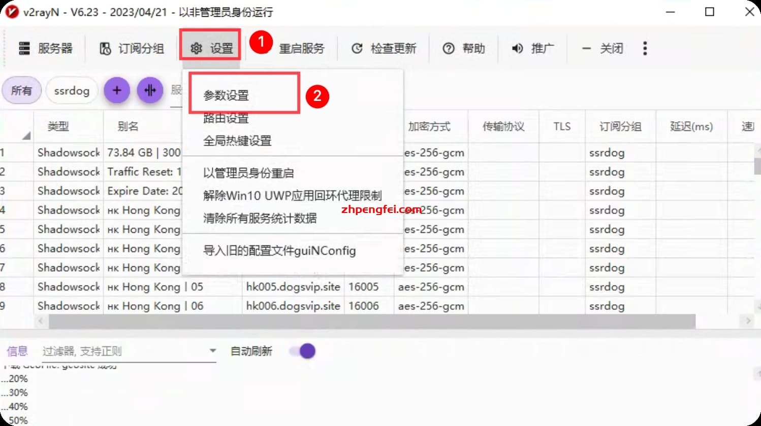
Task: Click the 推广 promotion speaker icon
Action: [517, 48]
